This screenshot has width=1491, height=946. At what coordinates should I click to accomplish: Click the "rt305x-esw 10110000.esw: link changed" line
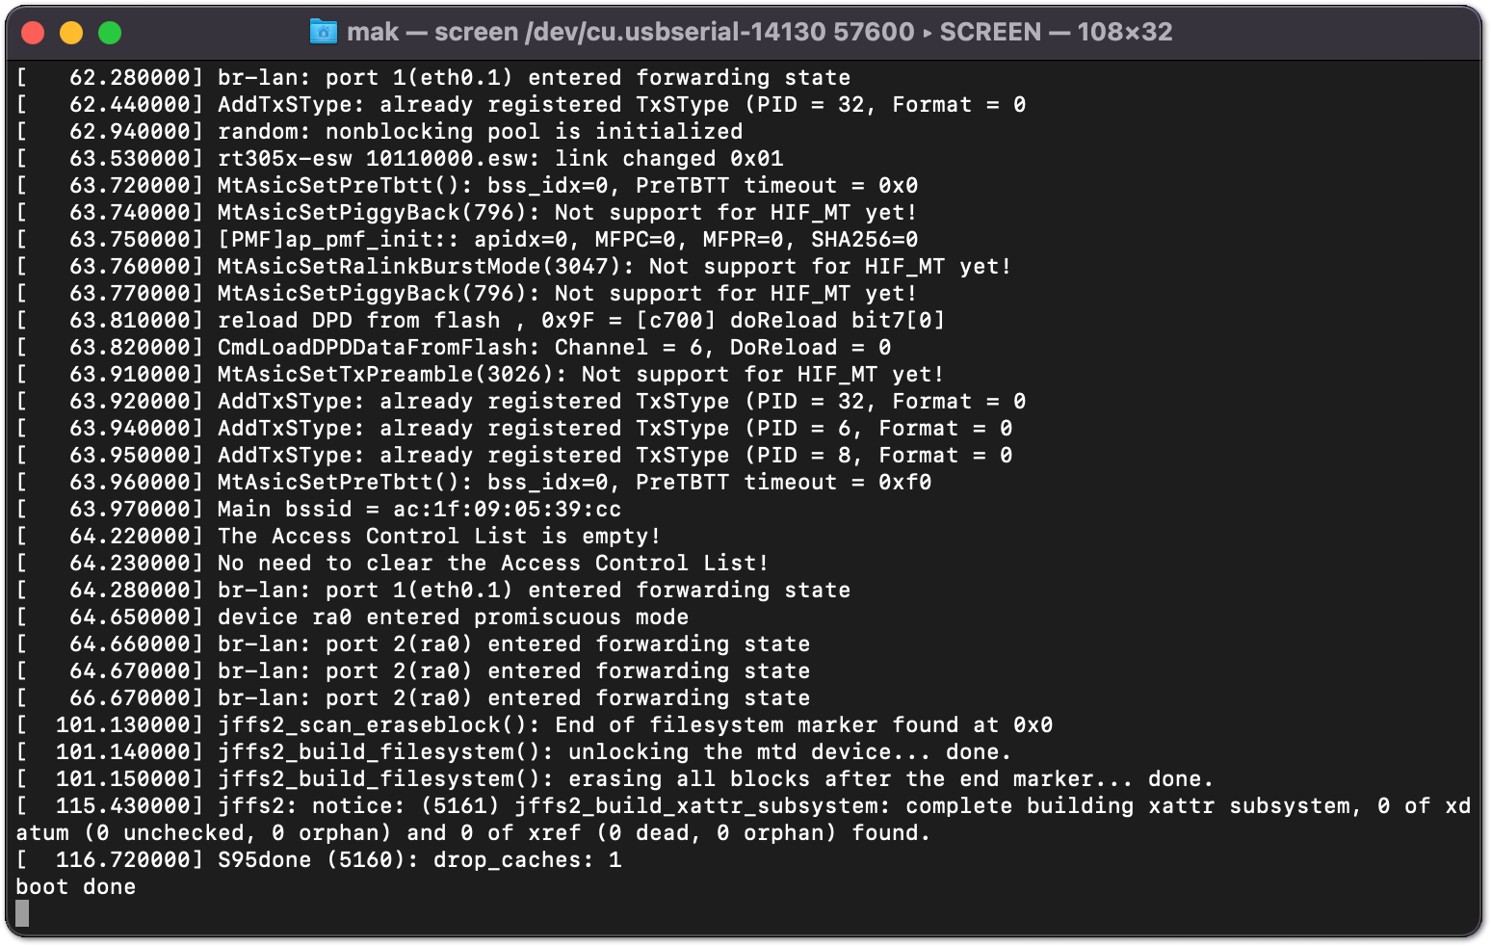(500, 158)
